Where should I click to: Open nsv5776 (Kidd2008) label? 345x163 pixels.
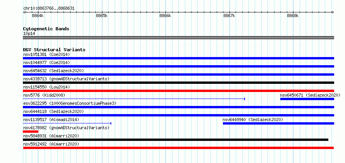tap(44, 95)
